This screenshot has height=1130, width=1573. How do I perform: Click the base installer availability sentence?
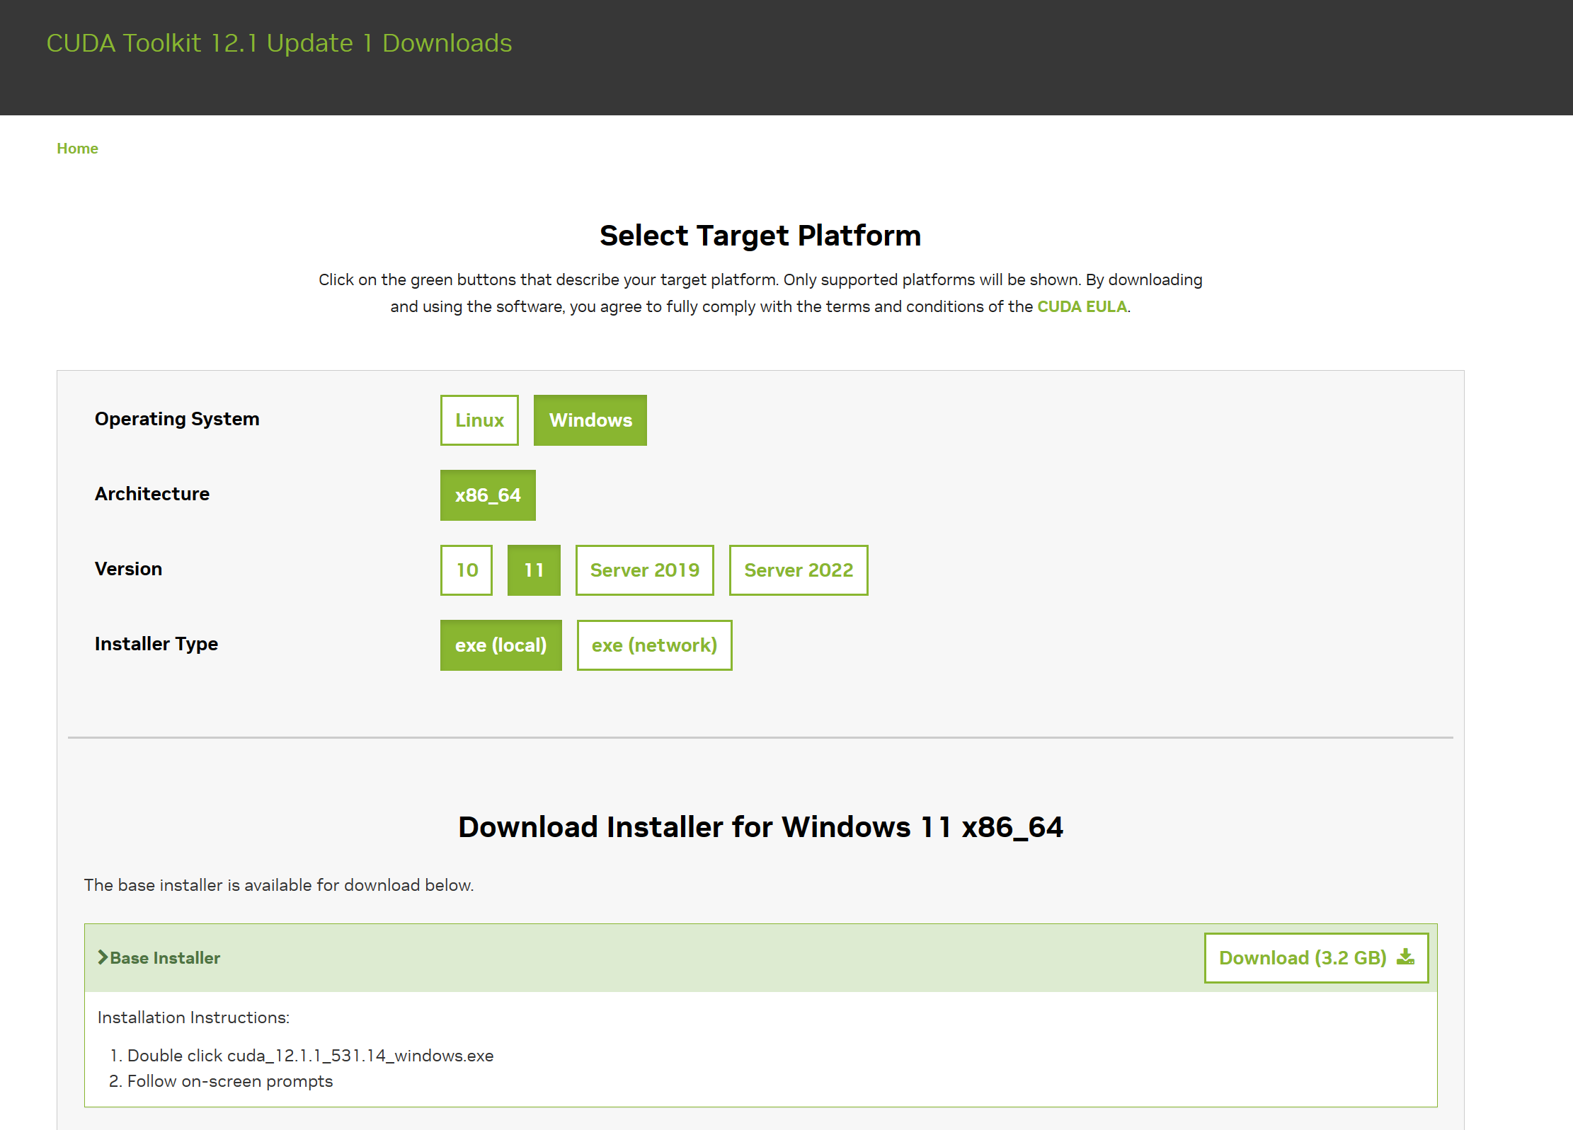[279, 885]
